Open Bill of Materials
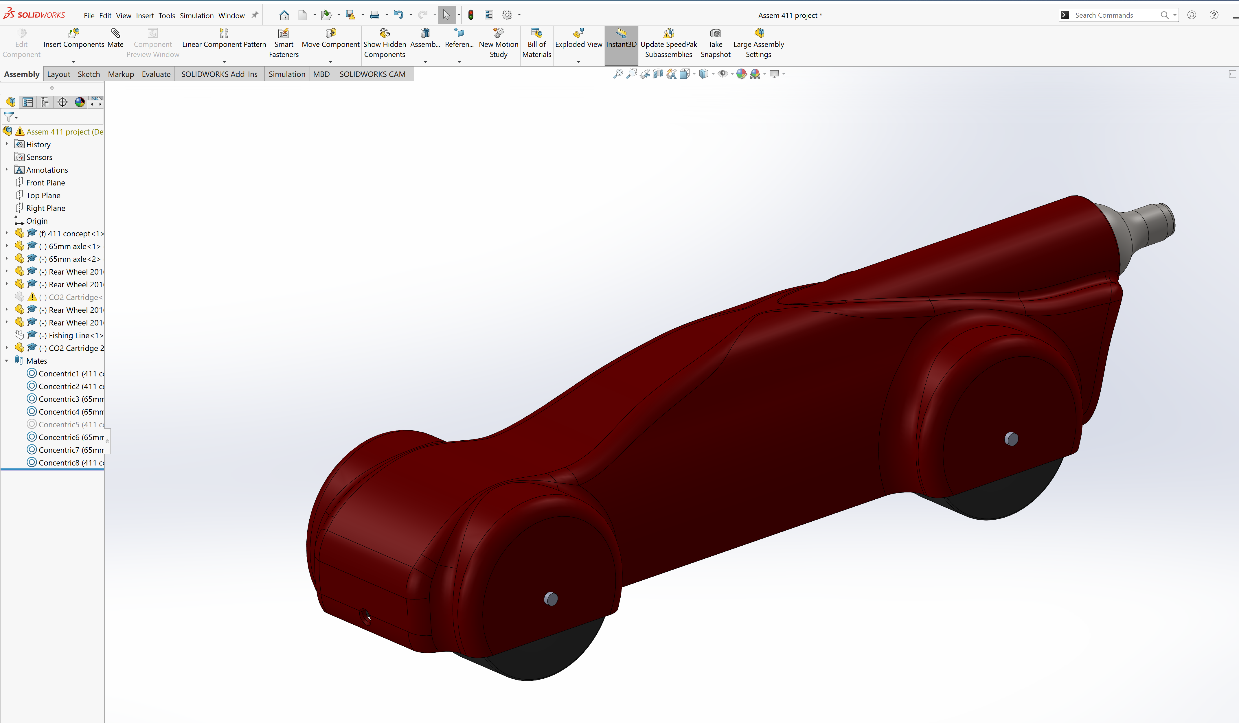This screenshot has width=1239, height=723. (536, 43)
